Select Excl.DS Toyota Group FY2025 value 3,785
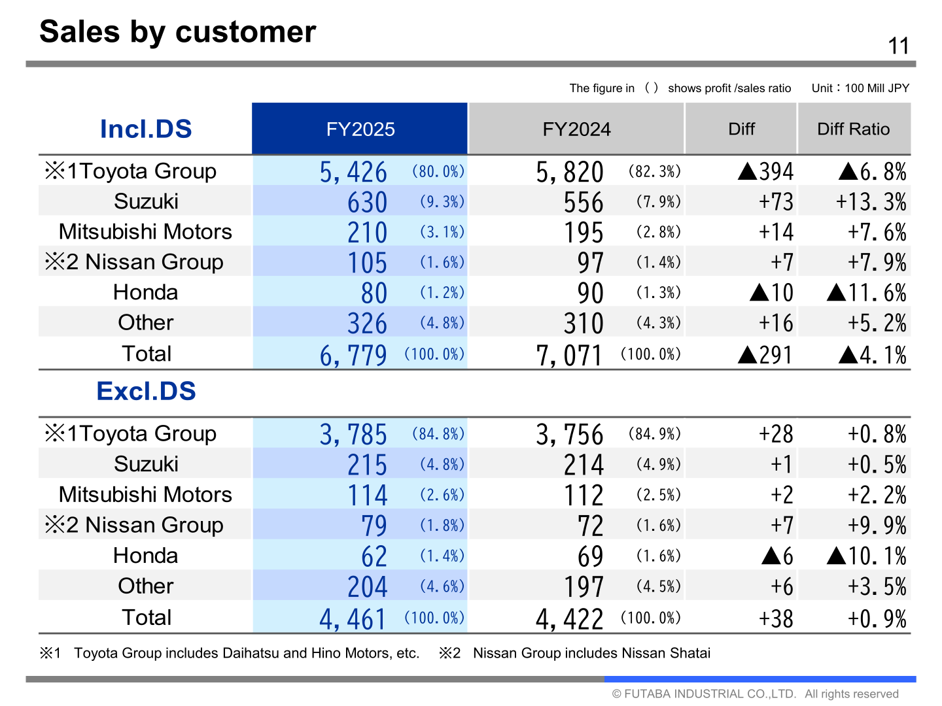Viewport: 942px width, 706px height. coord(353,434)
